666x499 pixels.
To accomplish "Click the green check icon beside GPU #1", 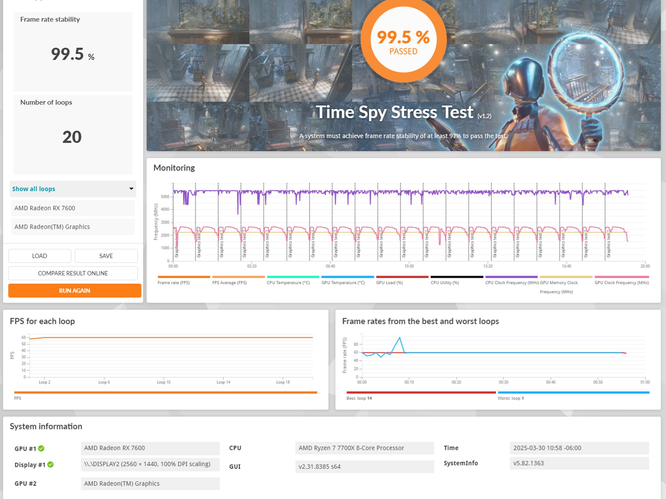I will [x=41, y=448].
